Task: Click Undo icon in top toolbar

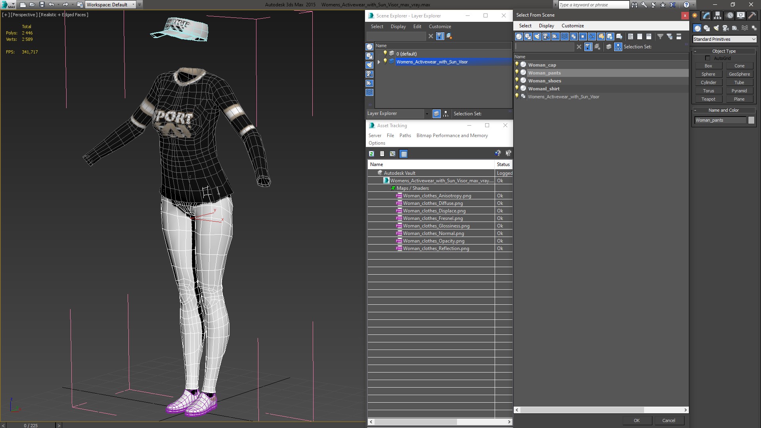Action: coord(51,5)
